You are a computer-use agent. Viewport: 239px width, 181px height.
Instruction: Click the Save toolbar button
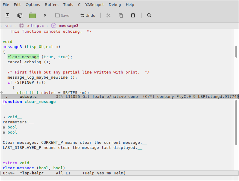(62, 15)
